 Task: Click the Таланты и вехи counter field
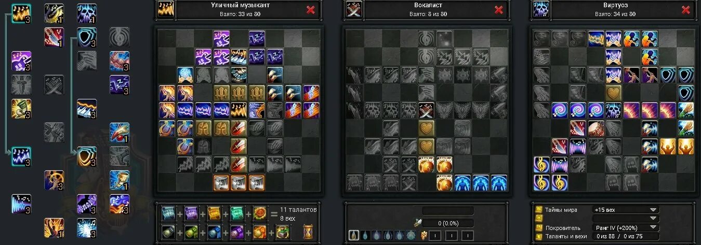(x=626, y=237)
